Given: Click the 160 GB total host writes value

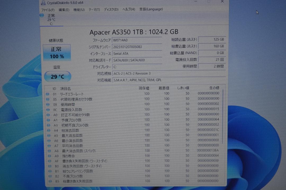Looking at the screenshot, I should (x=212, y=46).
